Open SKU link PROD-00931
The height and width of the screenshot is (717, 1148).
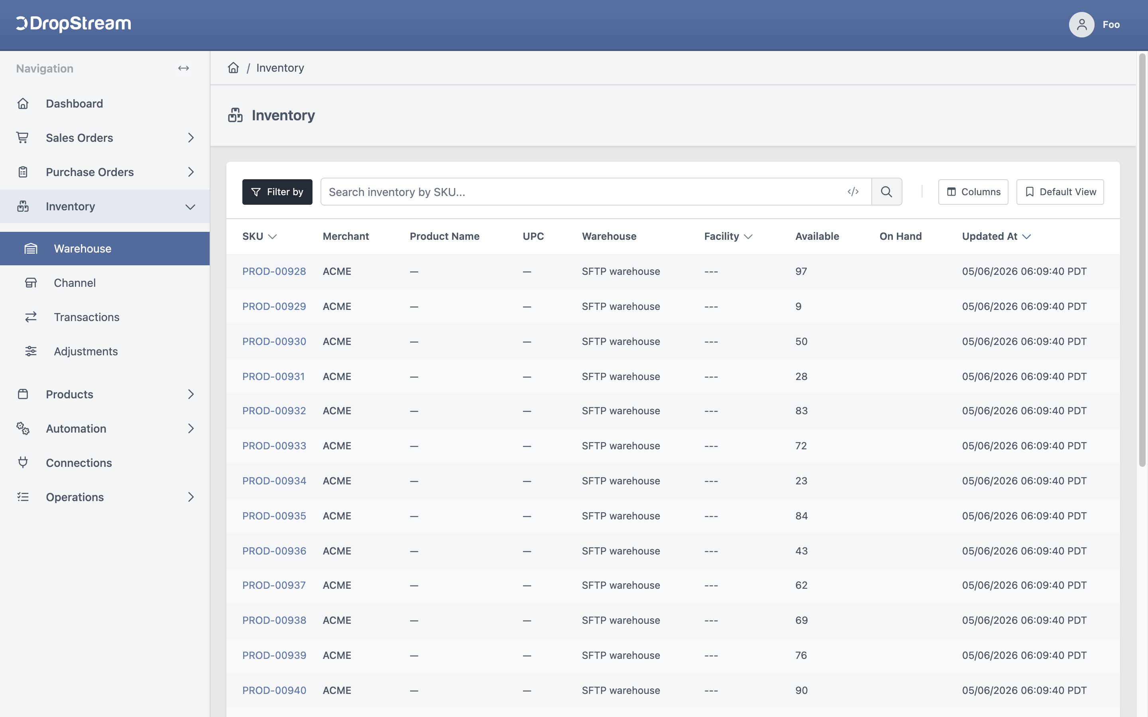[274, 376]
